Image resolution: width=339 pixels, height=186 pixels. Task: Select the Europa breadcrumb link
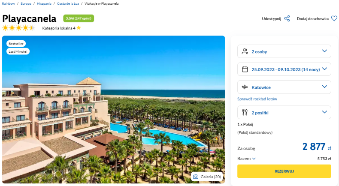coord(26,3)
